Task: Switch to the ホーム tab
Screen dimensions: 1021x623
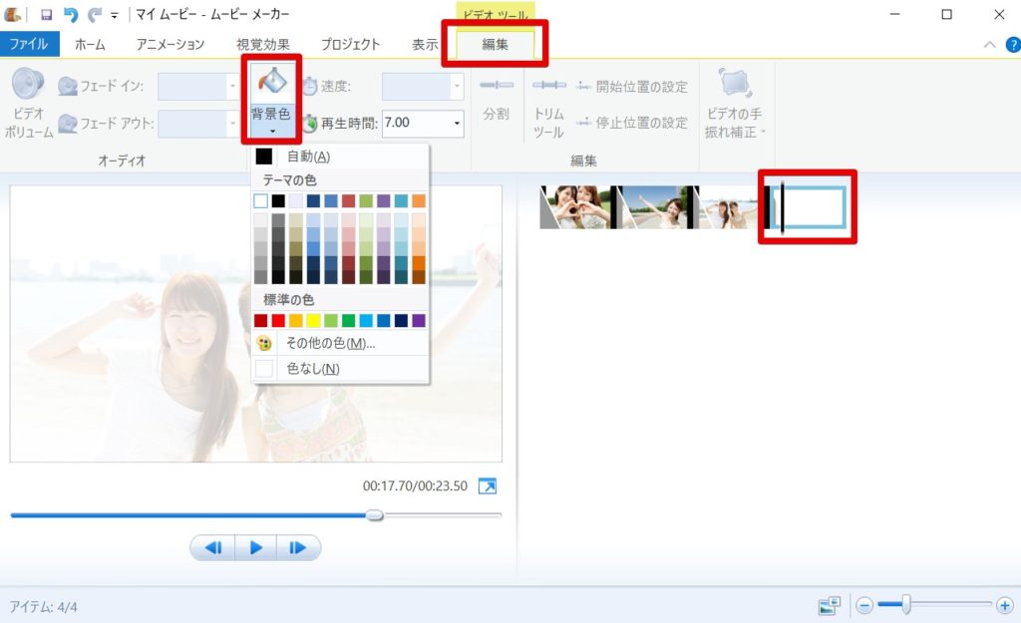Action: point(89,44)
